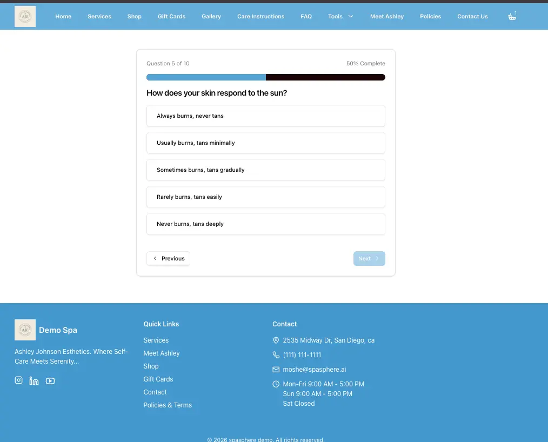Open the shopping cart icon
The width and height of the screenshot is (548, 442).
coord(512,17)
